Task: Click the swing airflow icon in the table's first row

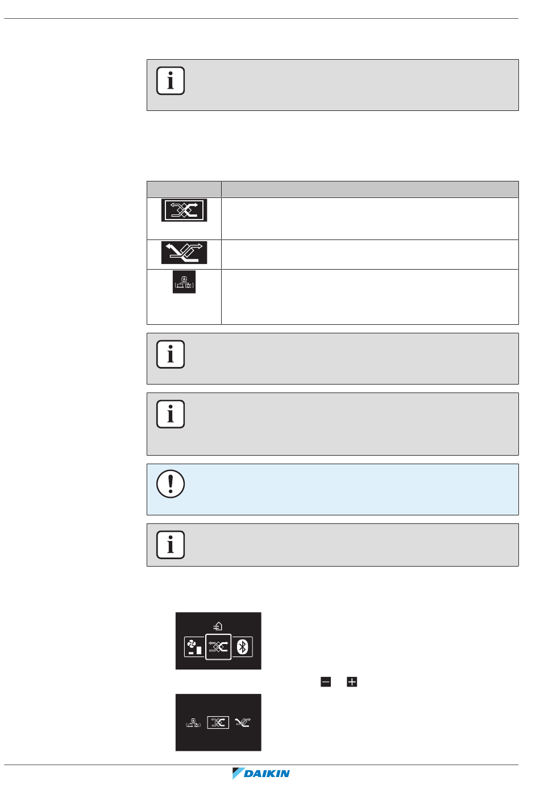Action: pos(184,210)
